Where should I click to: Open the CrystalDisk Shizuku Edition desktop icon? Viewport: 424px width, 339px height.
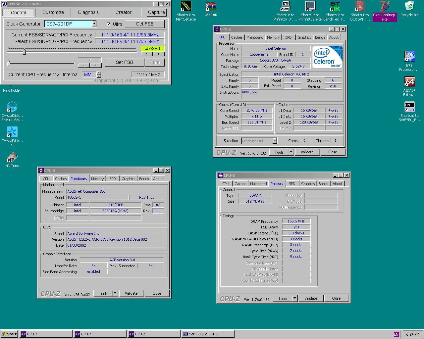click(x=12, y=112)
